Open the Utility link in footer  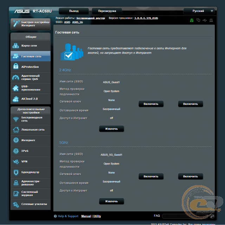tap(97, 216)
